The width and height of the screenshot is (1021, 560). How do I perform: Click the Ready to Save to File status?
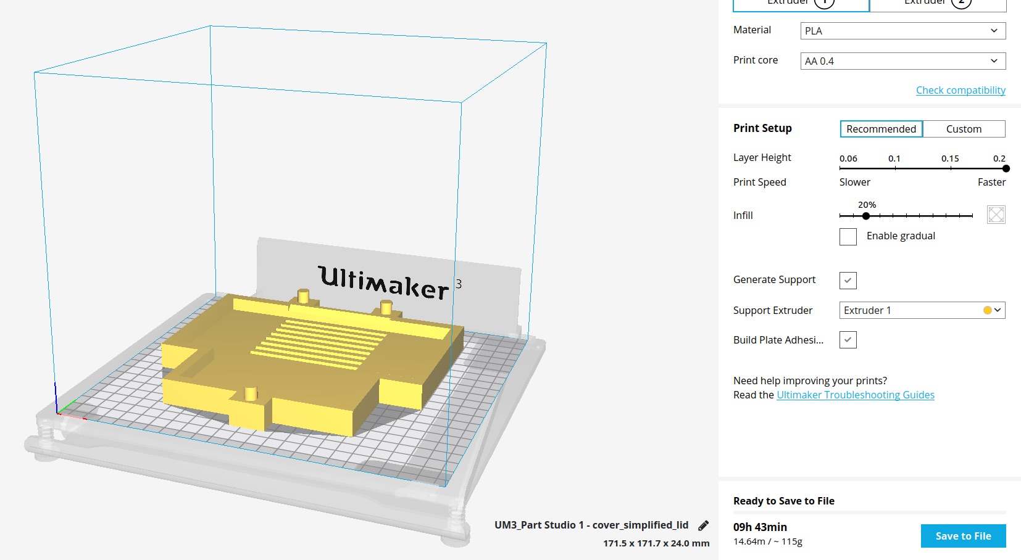(x=784, y=501)
